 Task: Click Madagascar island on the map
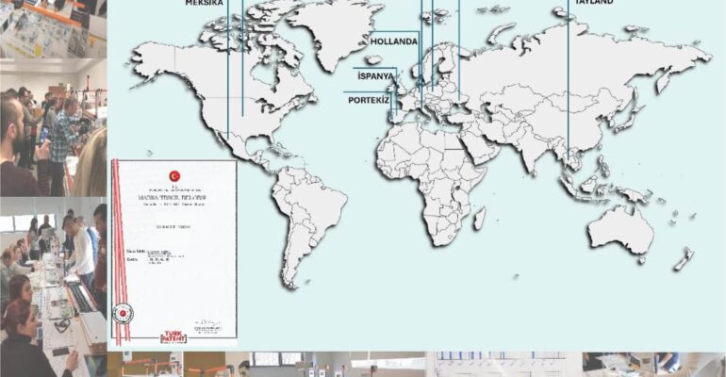tap(480, 218)
